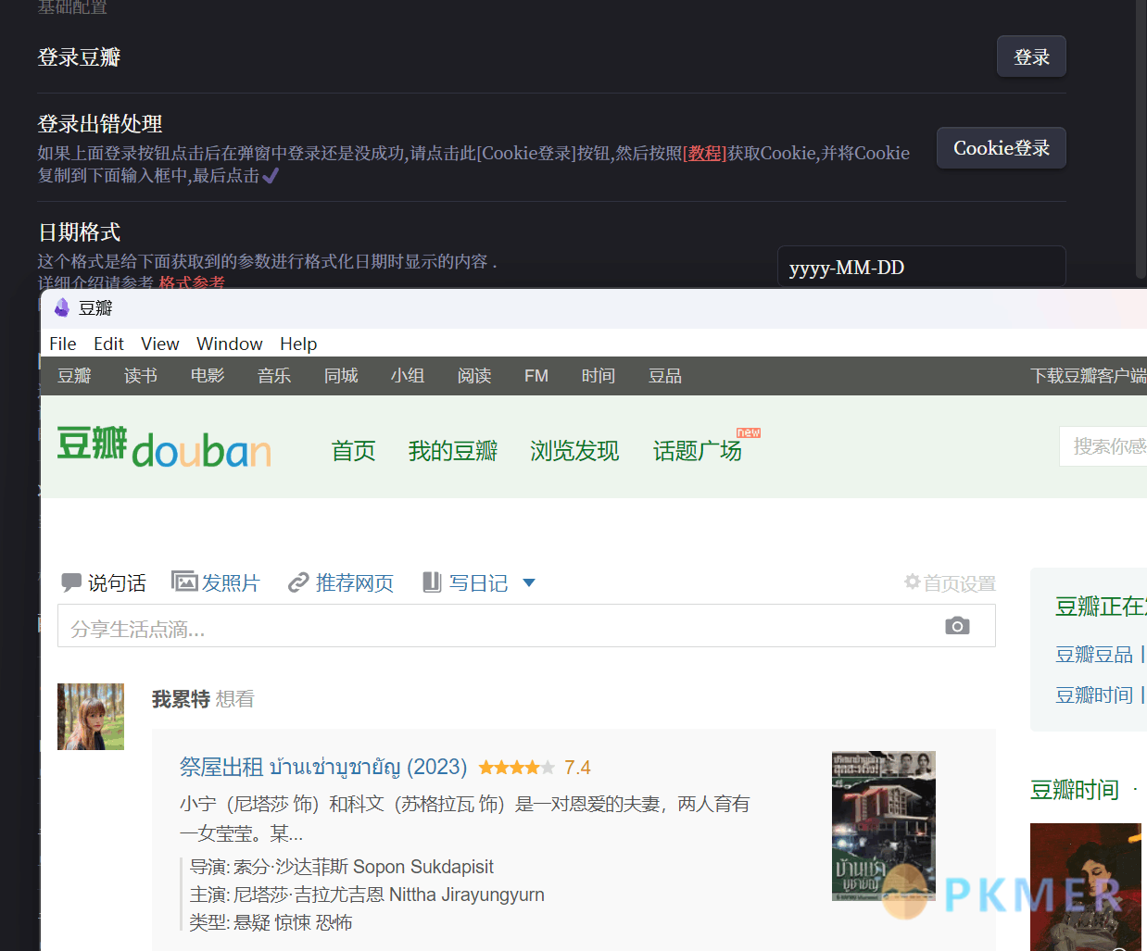Click the 祭屋出租 movie poster thumbnail
Image resolution: width=1147 pixels, height=951 pixels.
click(x=883, y=825)
